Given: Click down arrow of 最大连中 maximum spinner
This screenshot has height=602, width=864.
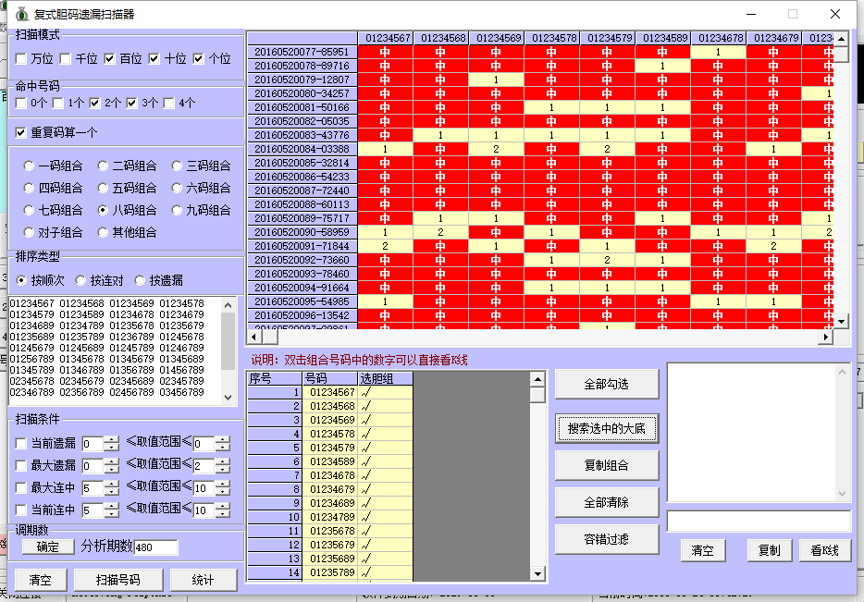Looking at the screenshot, I should (x=222, y=492).
